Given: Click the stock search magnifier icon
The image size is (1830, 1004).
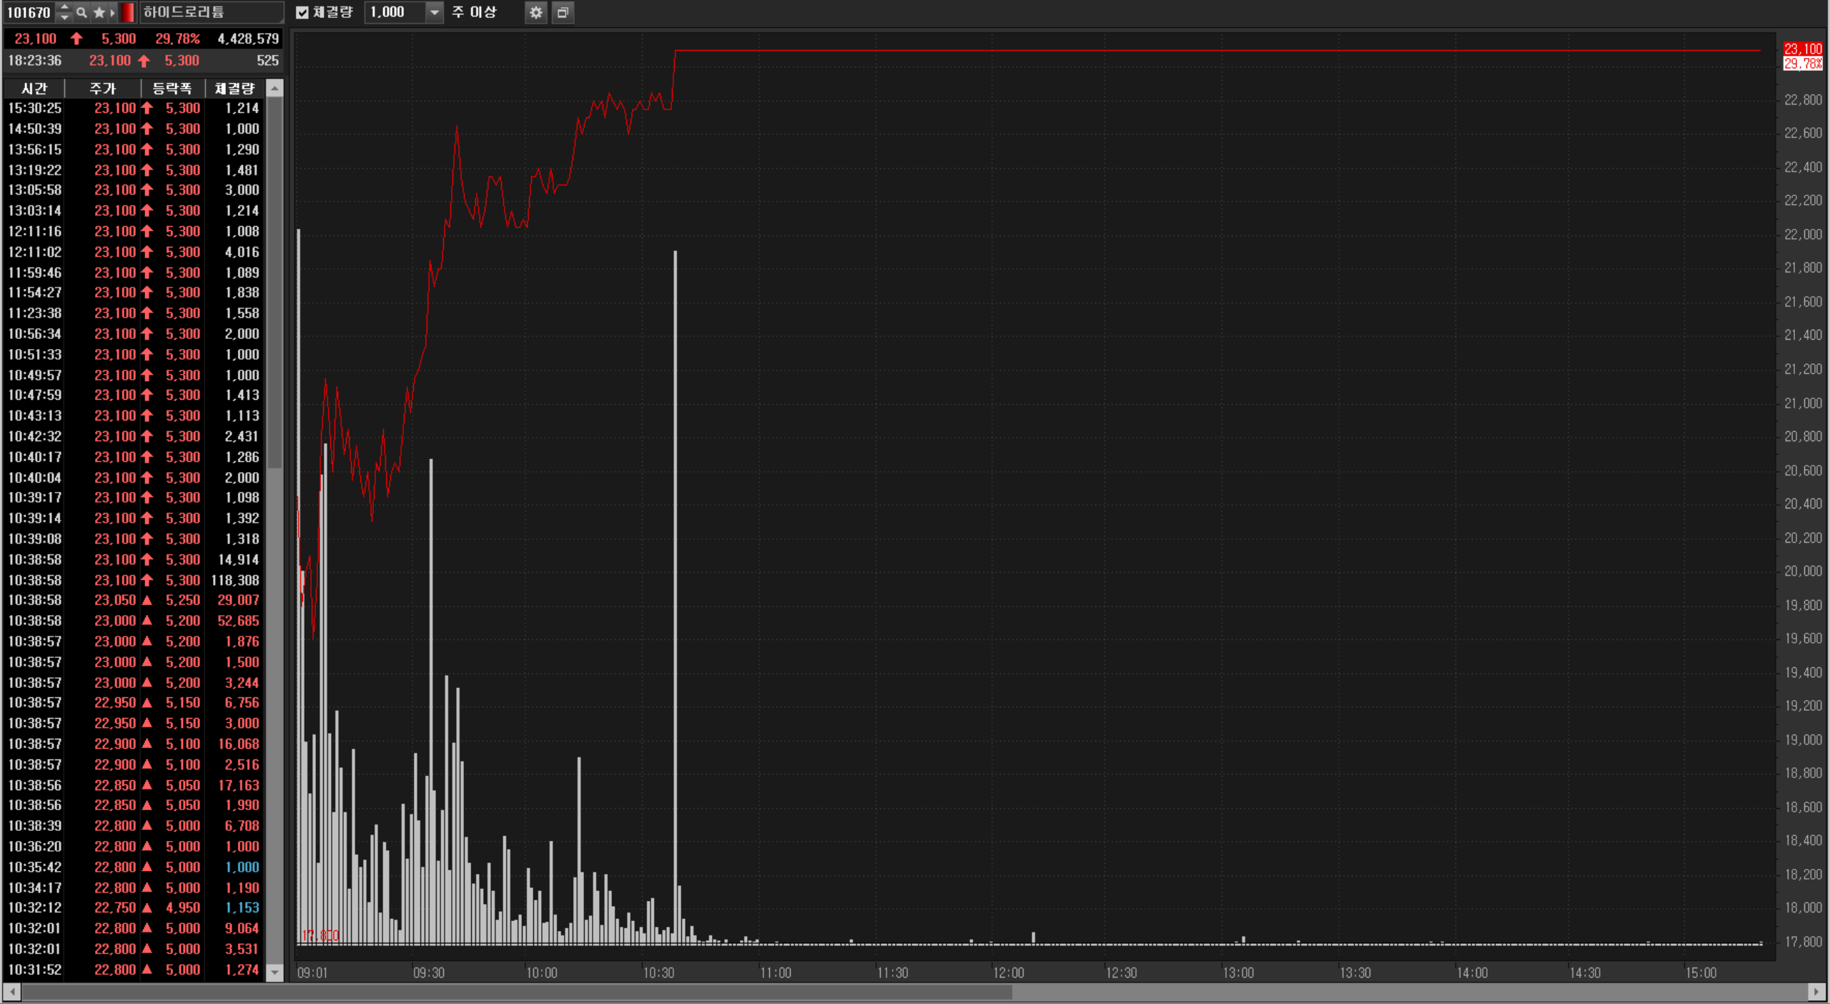Looking at the screenshot, I should (x=81, y=12).
